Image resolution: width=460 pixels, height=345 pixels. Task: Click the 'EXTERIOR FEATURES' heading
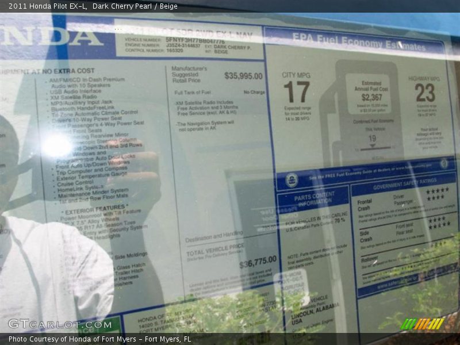[95, 210]
